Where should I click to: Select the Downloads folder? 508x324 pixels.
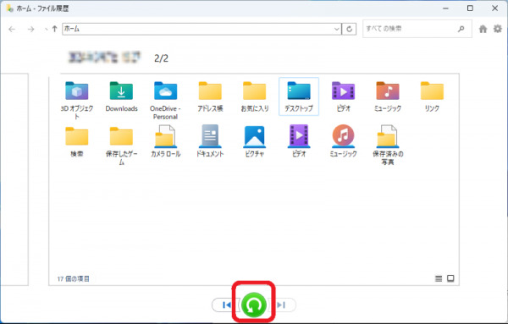121,96
